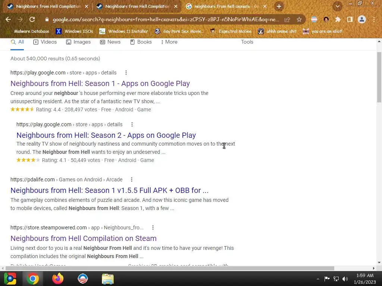382x286 pixels.
Task: Close the first Steam Neighbours from Hell tab
Action: [x=87, y=7]
